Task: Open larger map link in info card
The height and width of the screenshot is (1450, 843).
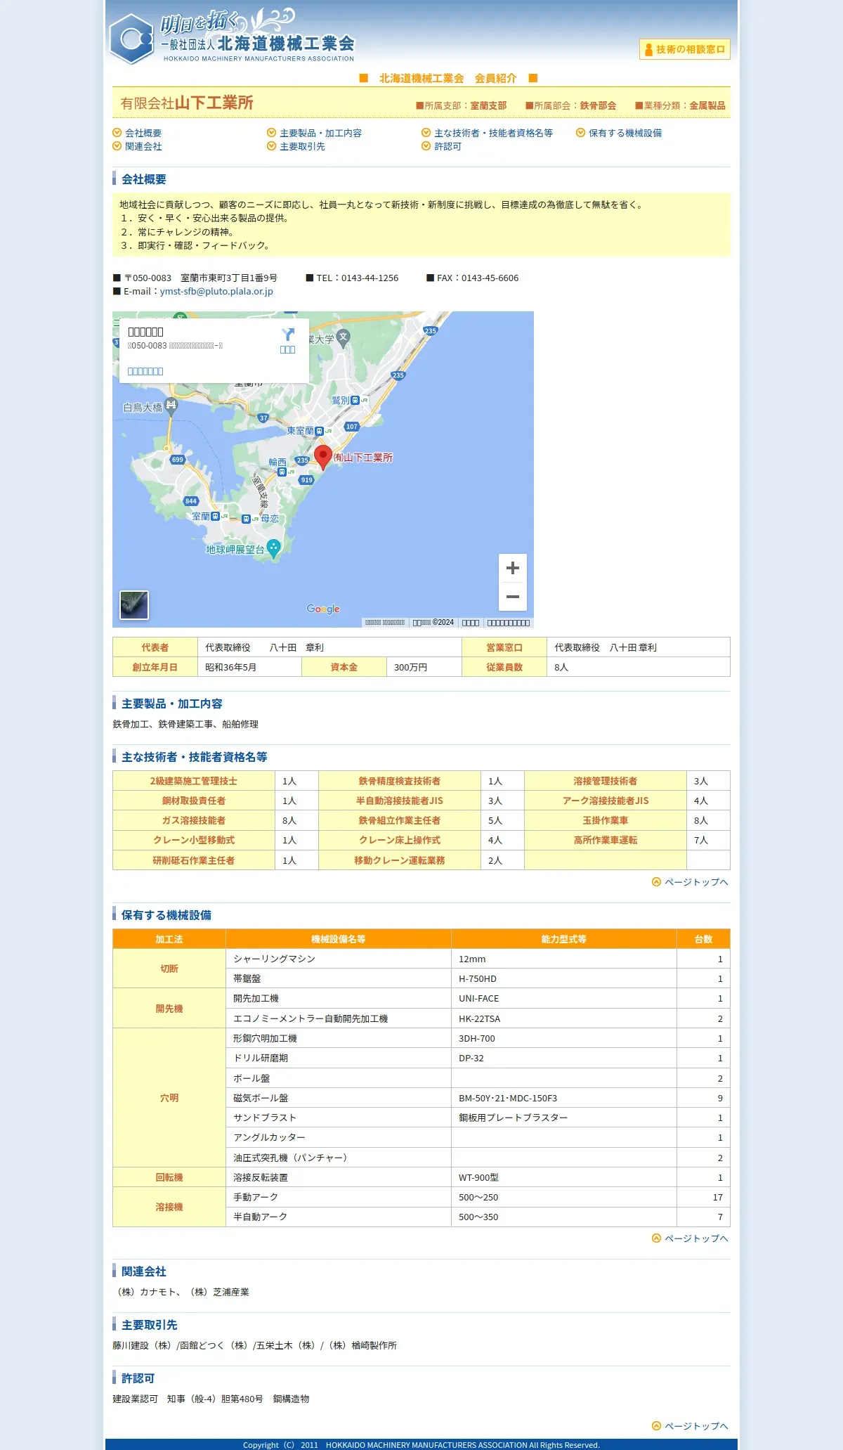Action: point(145,371)
